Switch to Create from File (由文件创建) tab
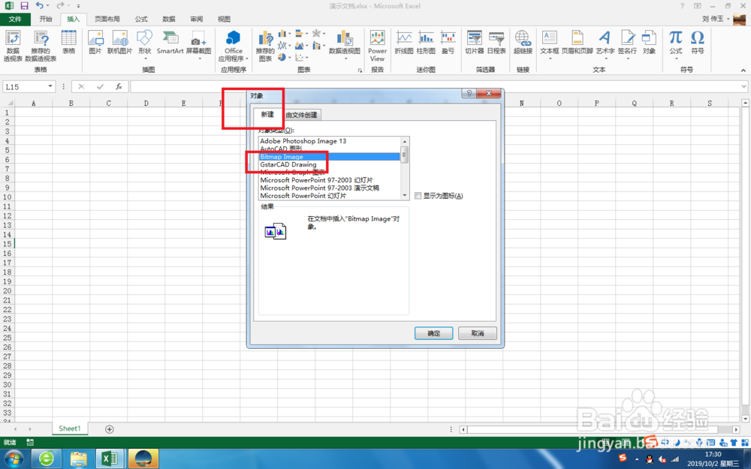Viewport: 751px width, 469px height. 301,115
